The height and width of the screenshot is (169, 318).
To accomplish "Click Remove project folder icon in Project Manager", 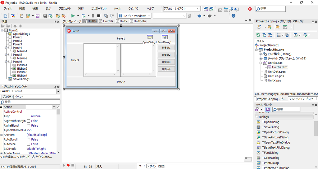I will tap(278, 27).
